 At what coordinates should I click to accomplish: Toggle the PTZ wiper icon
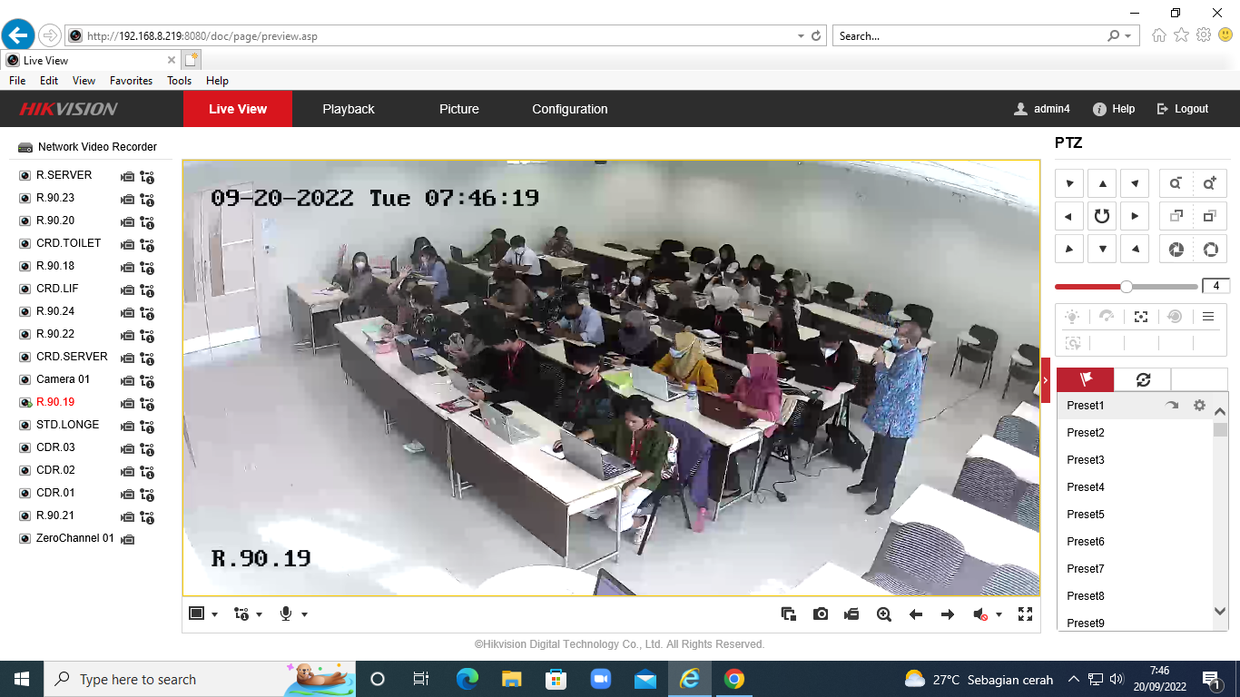coord(1107,317)
